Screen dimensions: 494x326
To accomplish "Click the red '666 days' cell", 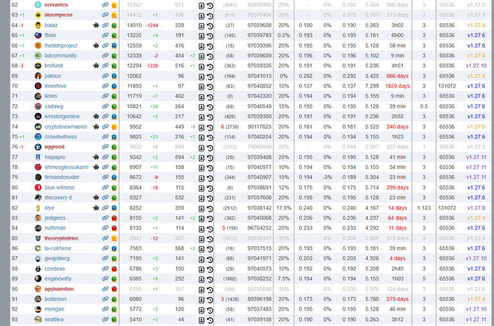I will pyautogui.click(x=398, y=76).
